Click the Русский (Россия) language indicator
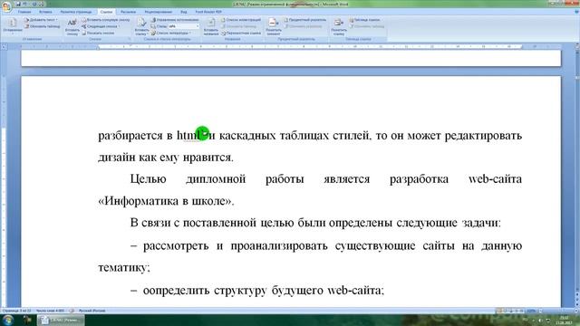The width and height of the screenshot is (580, 326). click(x=92, y=311)
